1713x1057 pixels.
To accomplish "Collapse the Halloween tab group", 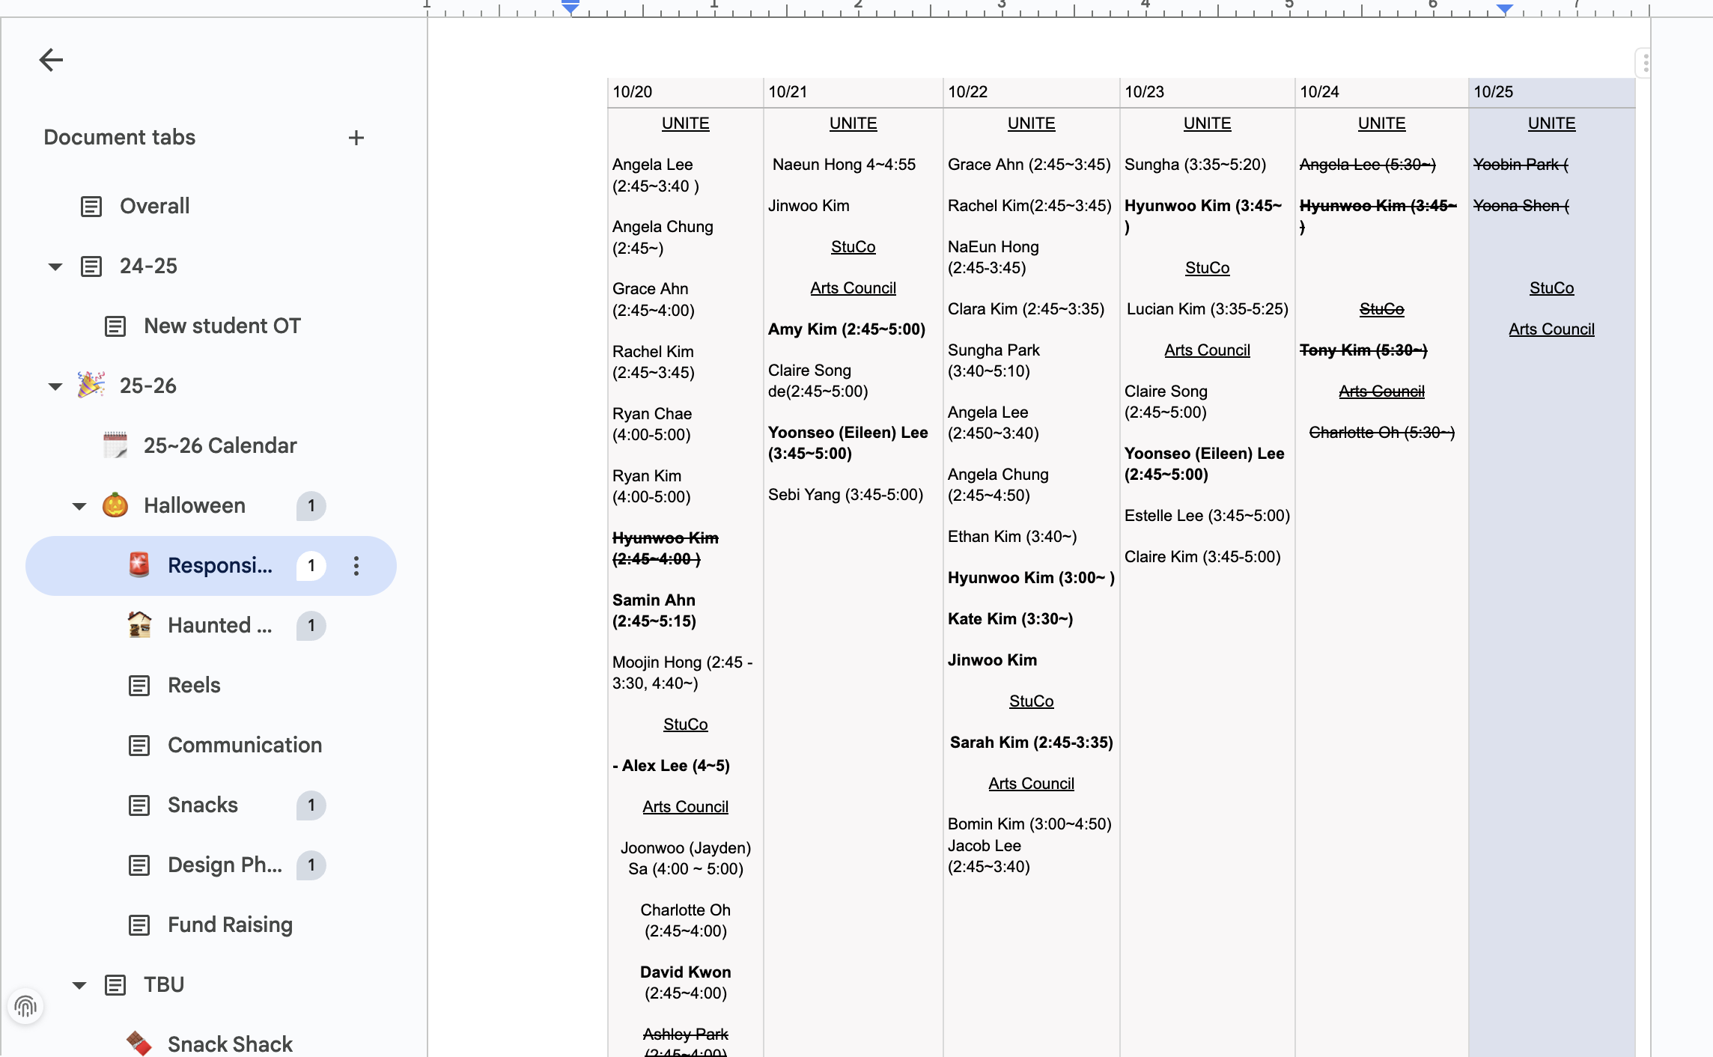I will [79, 506].
